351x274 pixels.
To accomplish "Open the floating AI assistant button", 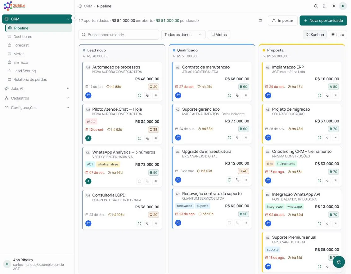I will [339, 262].
